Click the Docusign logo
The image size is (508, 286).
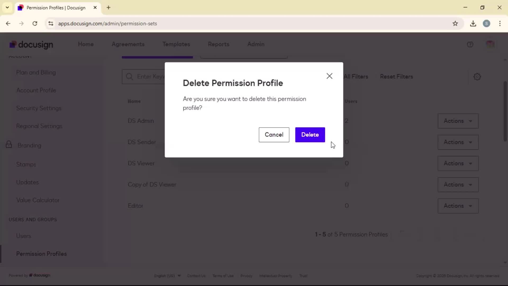[31, 44]
